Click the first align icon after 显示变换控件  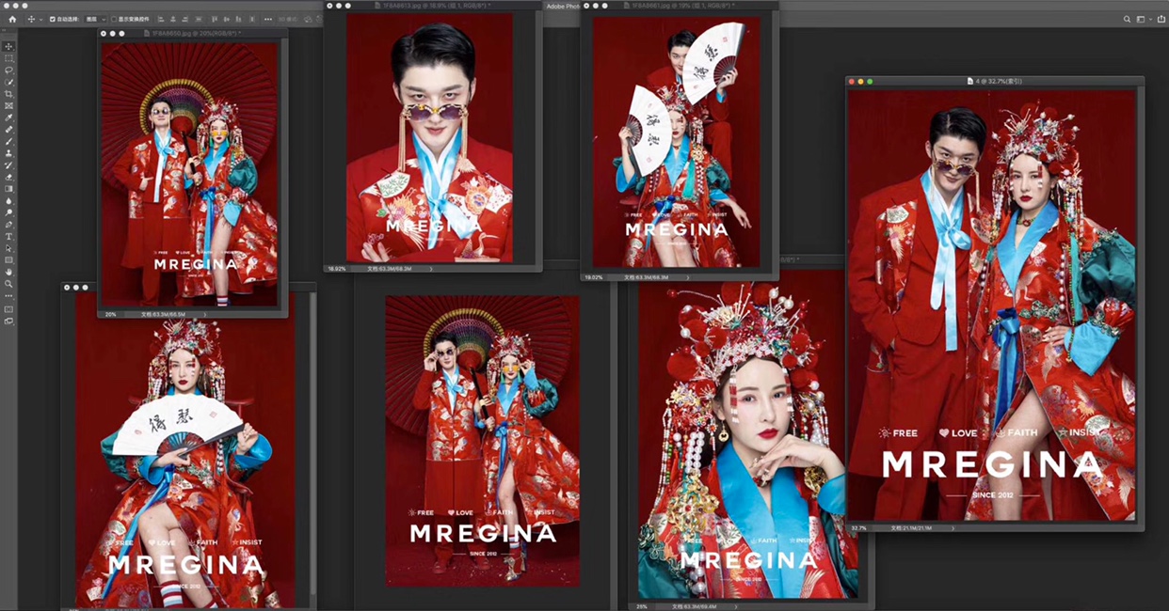tap(161, 19)
